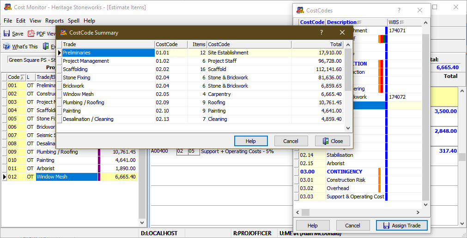The width and height of the screenshot is (467, 238).
Task: Open the View menu
Action: (x=35, y=21)
